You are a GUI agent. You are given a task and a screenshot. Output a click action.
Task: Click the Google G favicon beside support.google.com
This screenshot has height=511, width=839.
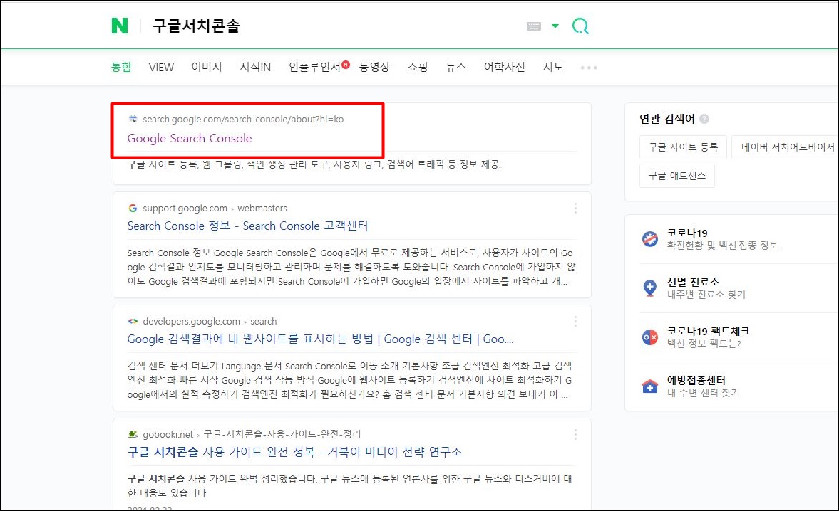(x=133, y=208)
